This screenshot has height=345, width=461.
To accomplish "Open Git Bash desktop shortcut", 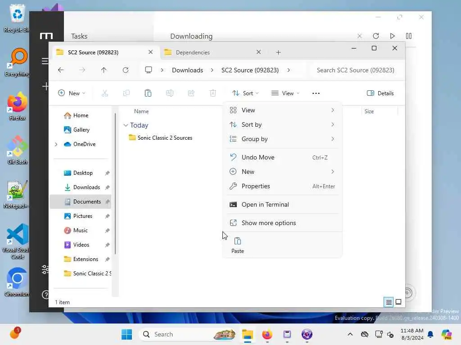I will 18,150.
